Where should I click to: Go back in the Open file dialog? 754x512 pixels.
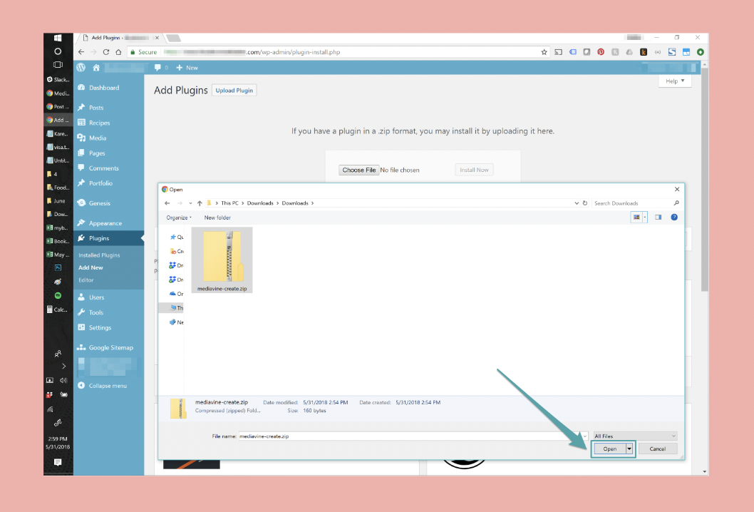[167, 203]
